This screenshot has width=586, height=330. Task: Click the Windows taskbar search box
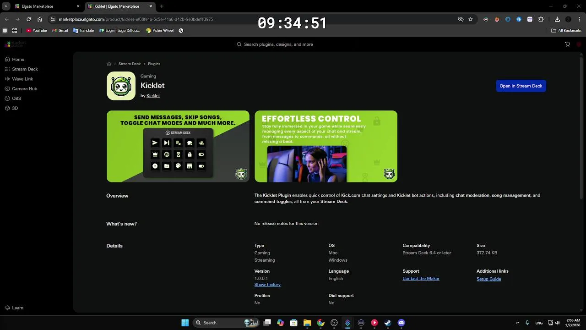pyautogui.click(x=226, y=323)
